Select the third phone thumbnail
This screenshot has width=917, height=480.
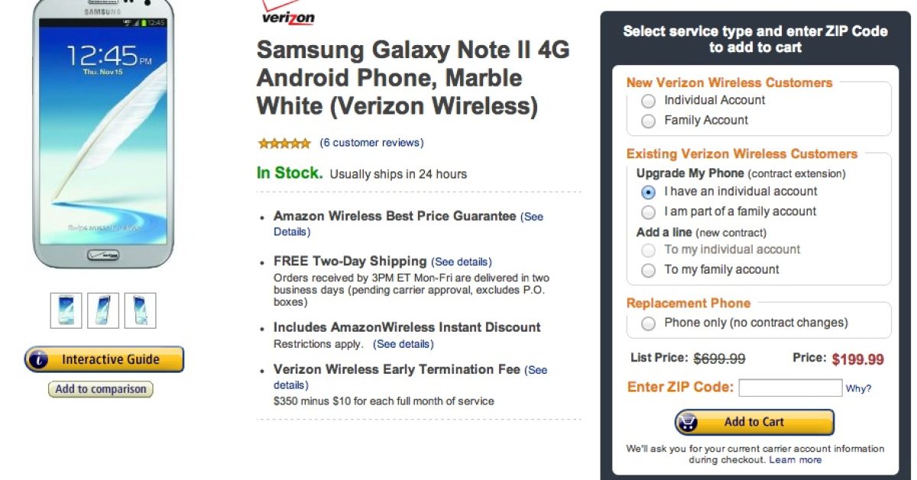coord(140,310)
